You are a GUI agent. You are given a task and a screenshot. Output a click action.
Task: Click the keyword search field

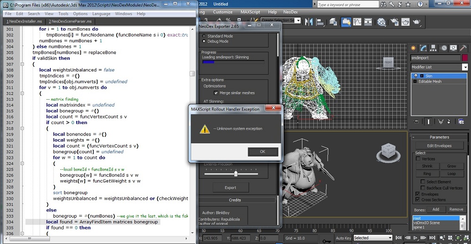[348, 5]
